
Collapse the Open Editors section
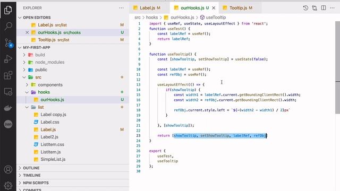click(73, 18)
